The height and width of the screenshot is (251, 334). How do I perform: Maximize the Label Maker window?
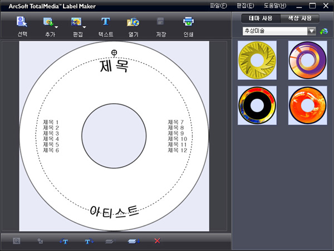(312, 6)
